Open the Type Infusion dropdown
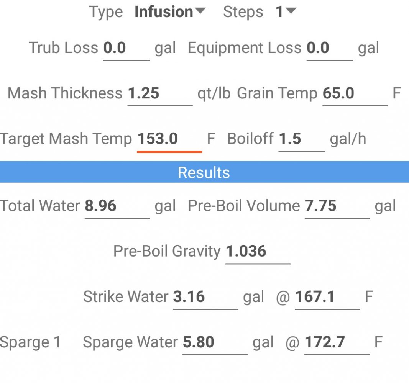The height and width of the screenshot is (383, 409). click(169, 12)
